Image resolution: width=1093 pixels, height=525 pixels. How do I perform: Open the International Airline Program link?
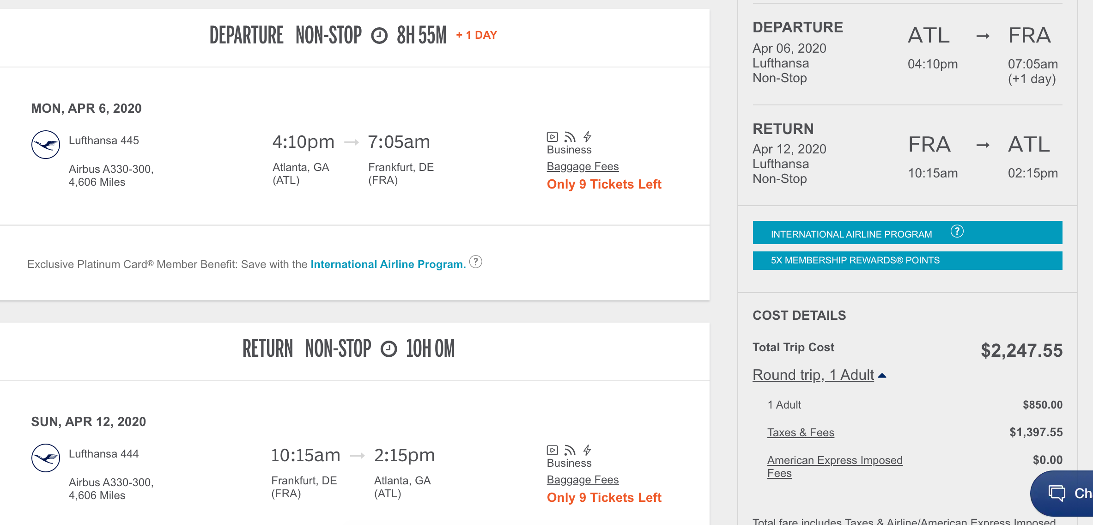[388, 264]
